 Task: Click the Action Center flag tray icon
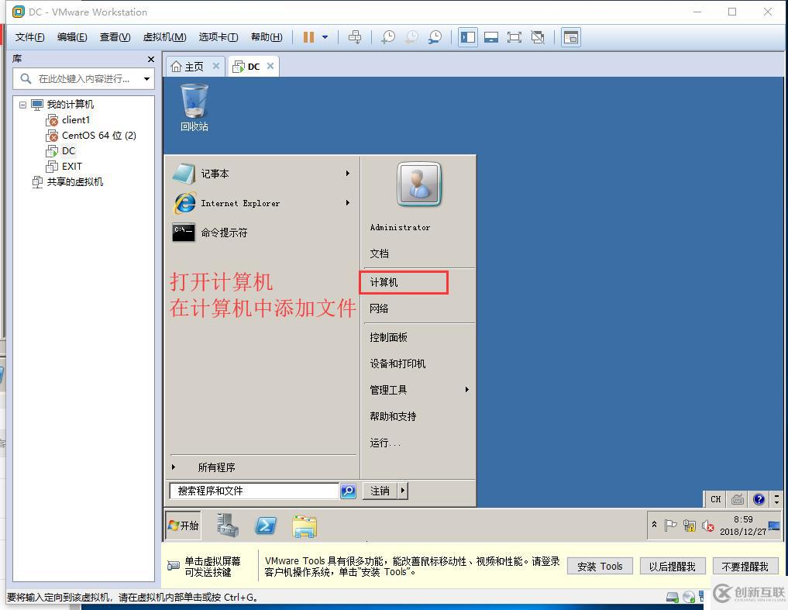point(670,526)
